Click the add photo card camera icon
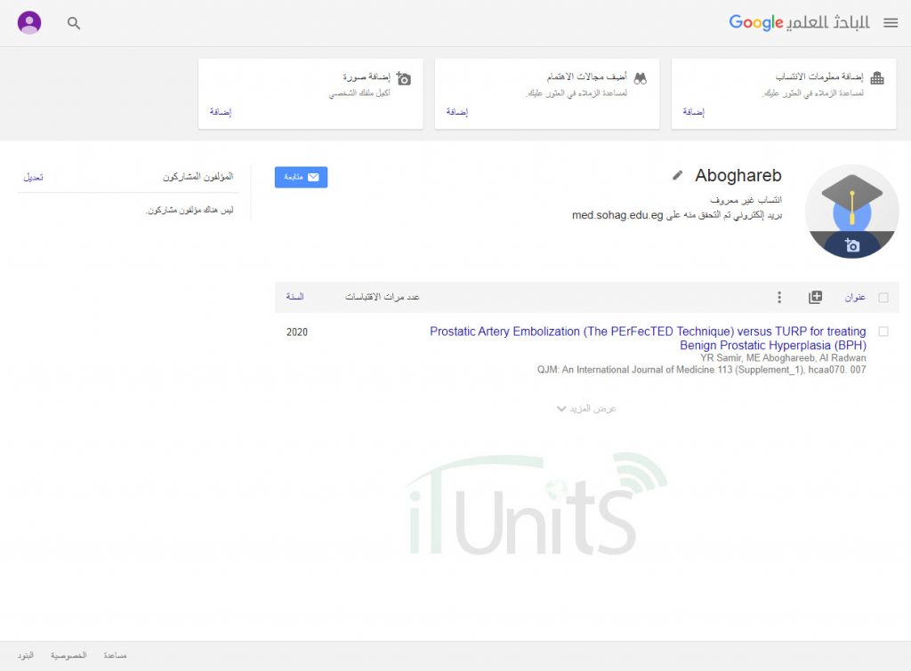The image size is (911, 671). [404, 78]
